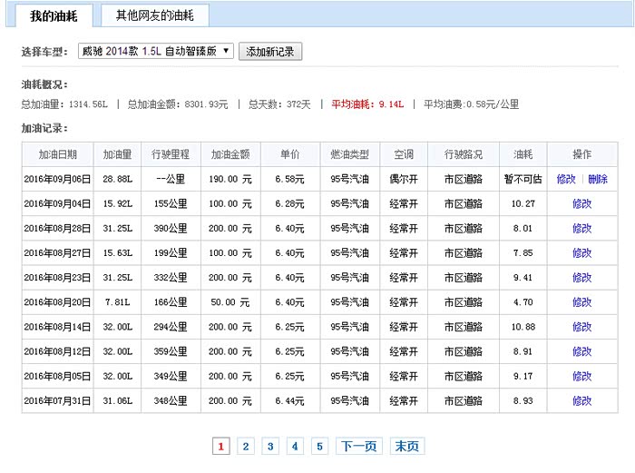Go to page 2 of records
This screenshot has height=473, width=635.
click(246, 446)
